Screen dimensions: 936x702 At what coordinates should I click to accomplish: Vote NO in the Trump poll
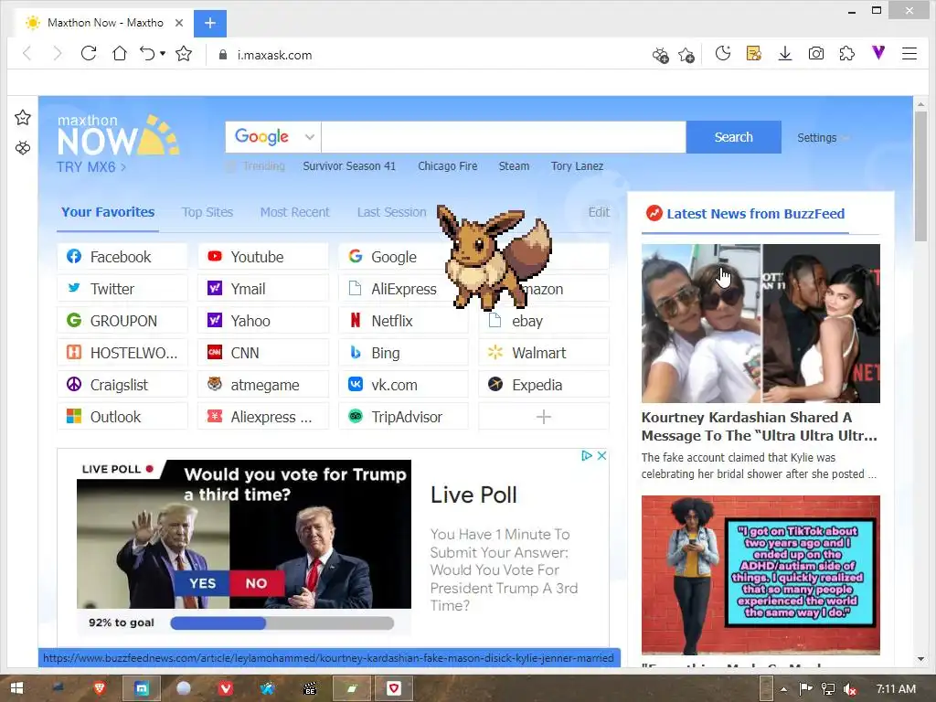coord(257,583)
